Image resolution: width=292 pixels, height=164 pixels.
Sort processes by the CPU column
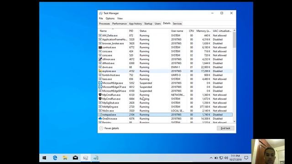[191, 31]
